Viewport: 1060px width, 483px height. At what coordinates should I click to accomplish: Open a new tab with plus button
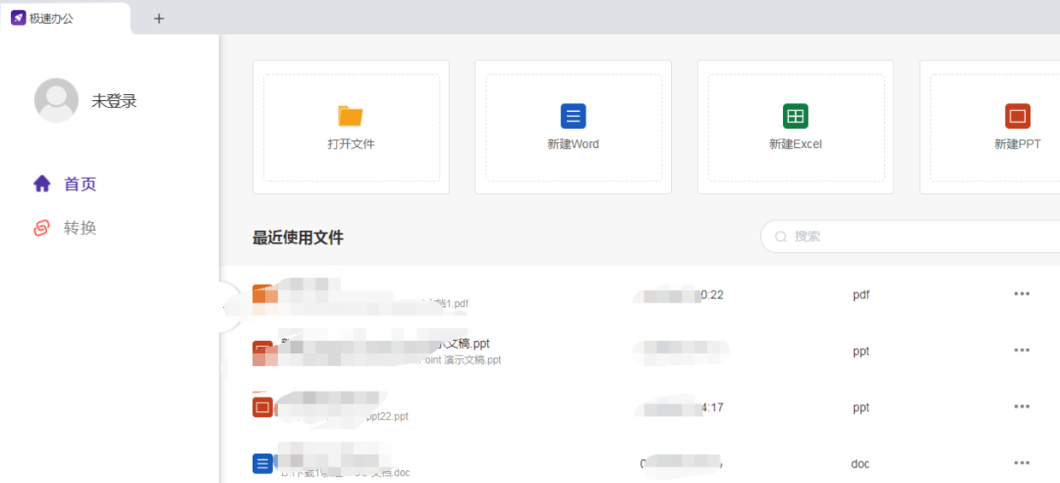159,19
